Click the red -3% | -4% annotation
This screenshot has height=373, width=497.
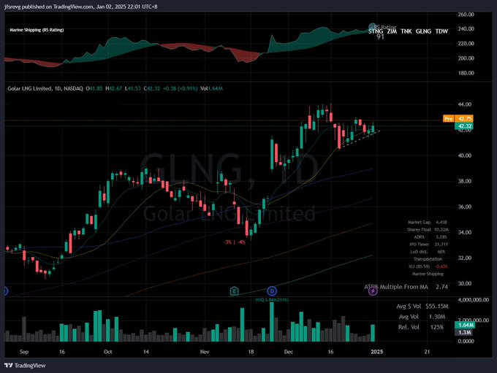[234, 242]
